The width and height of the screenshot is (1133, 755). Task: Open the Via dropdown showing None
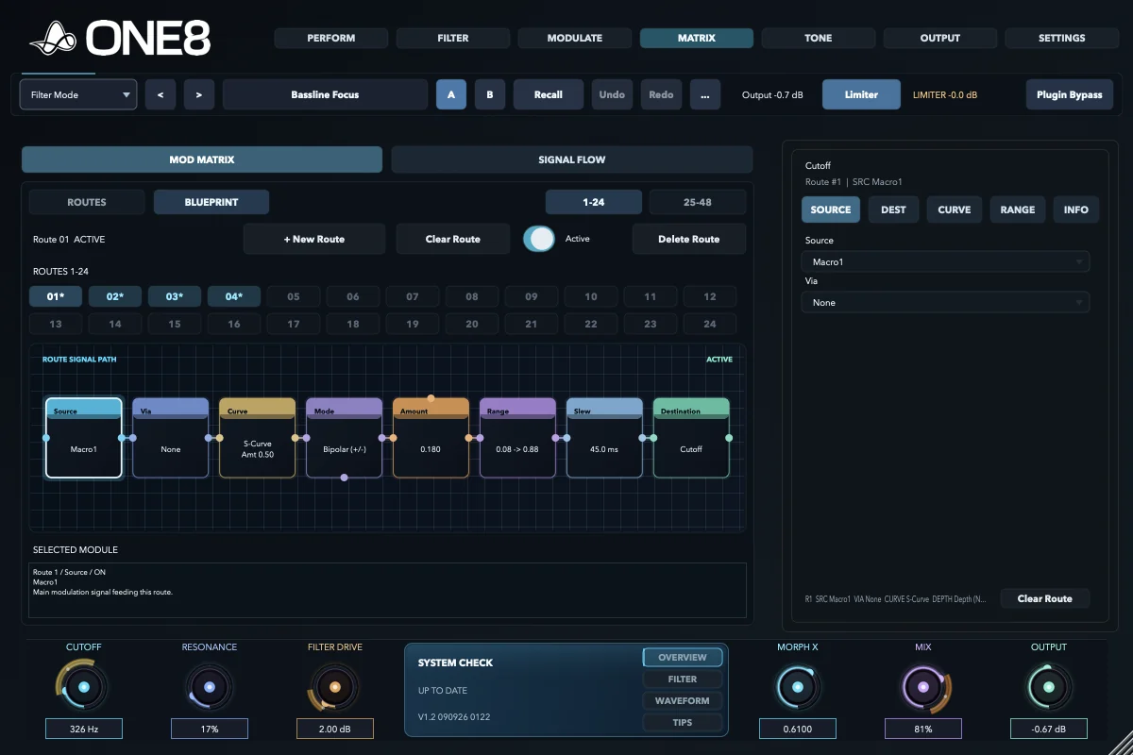pyautogui.click(x=945, y=302)
